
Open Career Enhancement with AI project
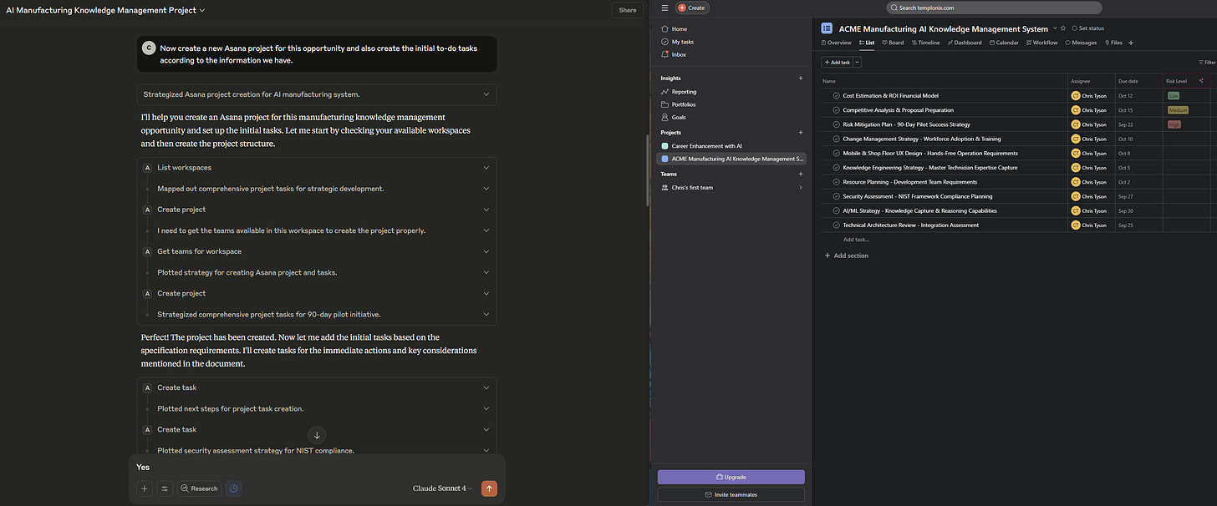point(706,145)
